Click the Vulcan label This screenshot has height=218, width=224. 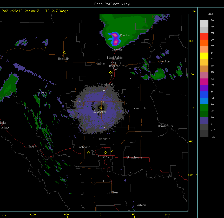click(141, 205)
